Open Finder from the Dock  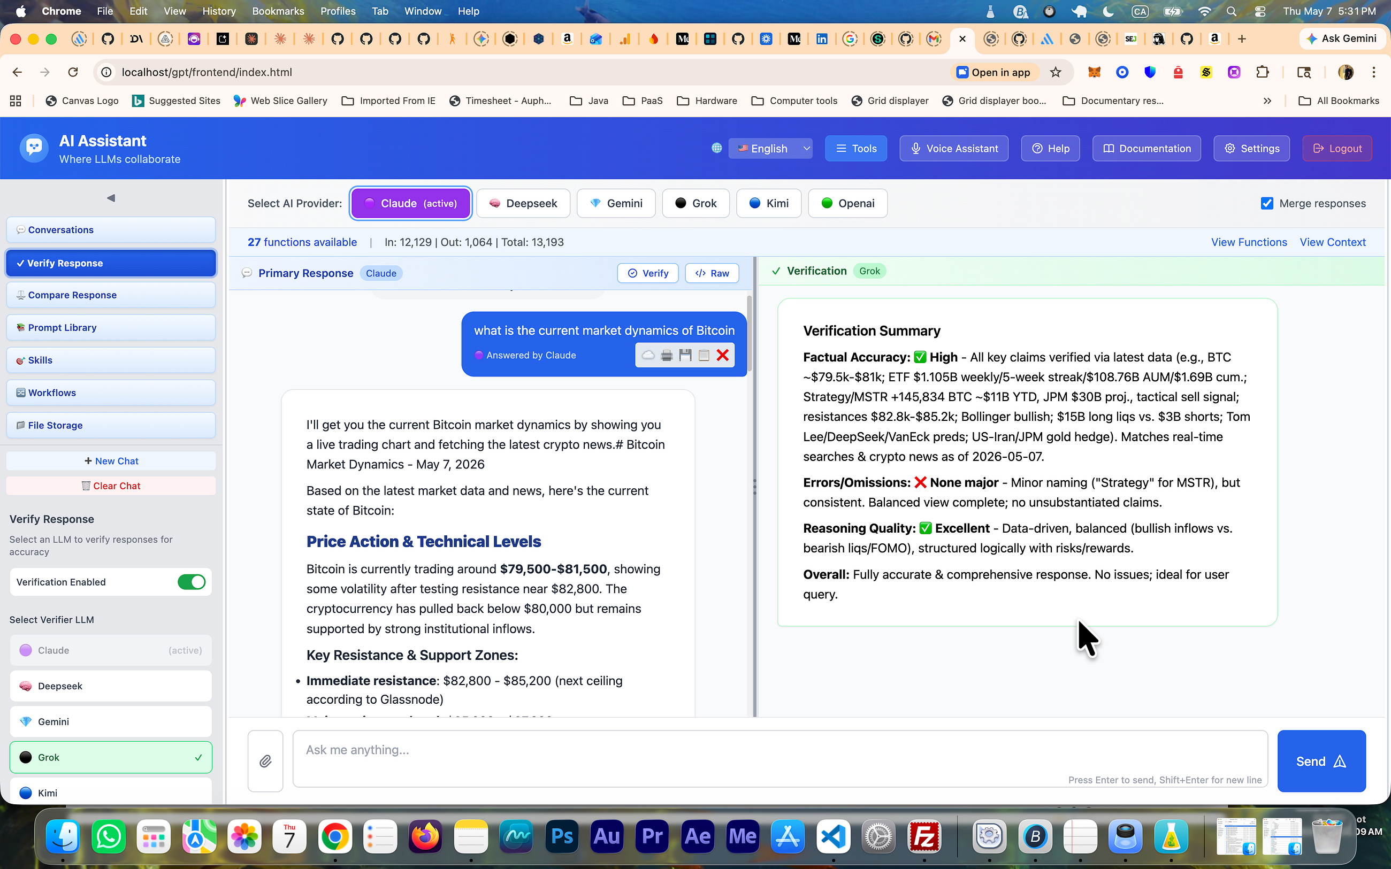63,836
